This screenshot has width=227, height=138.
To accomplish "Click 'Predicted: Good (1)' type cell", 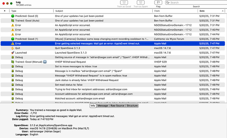I will (27, 39).
